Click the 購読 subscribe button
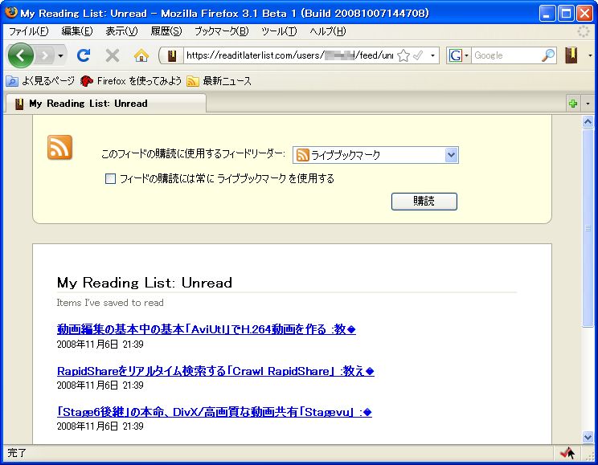The width and height of the screenshot is (598, 465). (424, 202)
